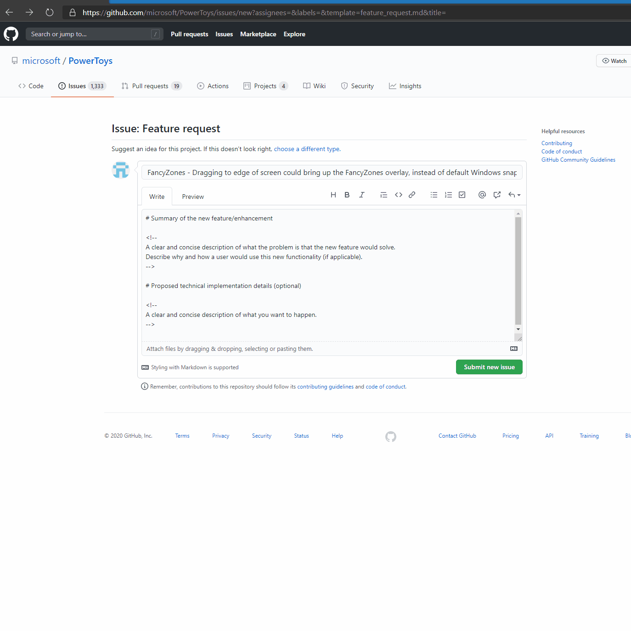Click into the issue body text area
This screenshot has width=631, height=631.
click(x=328, y=276)
